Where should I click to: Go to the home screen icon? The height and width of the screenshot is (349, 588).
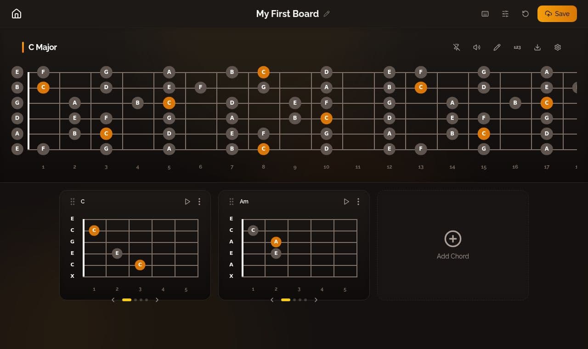(x=17, y=14)
